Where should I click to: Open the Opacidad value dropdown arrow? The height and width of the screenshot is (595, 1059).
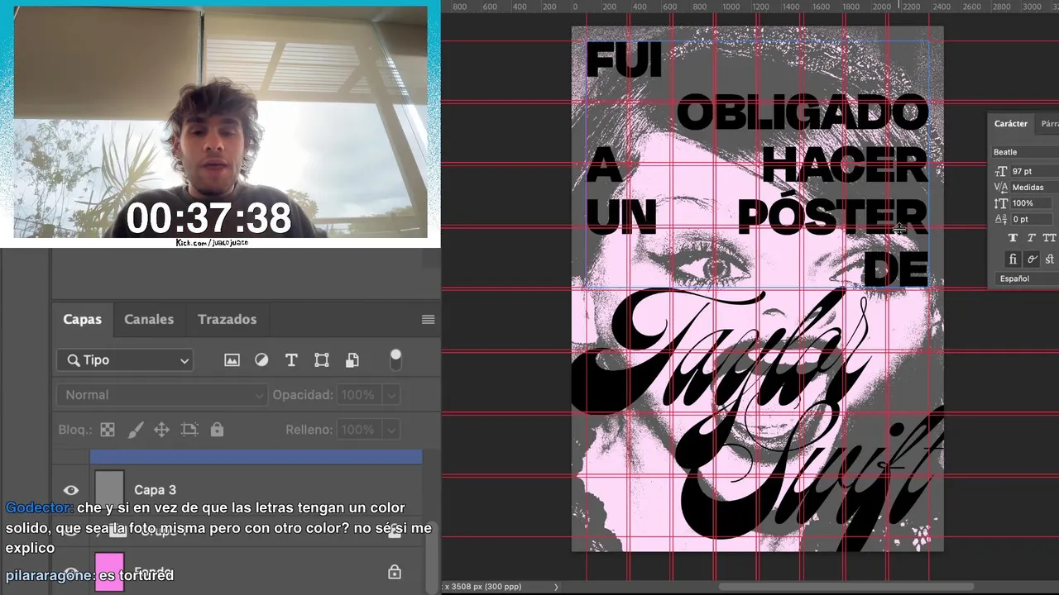tap(391, 395)
